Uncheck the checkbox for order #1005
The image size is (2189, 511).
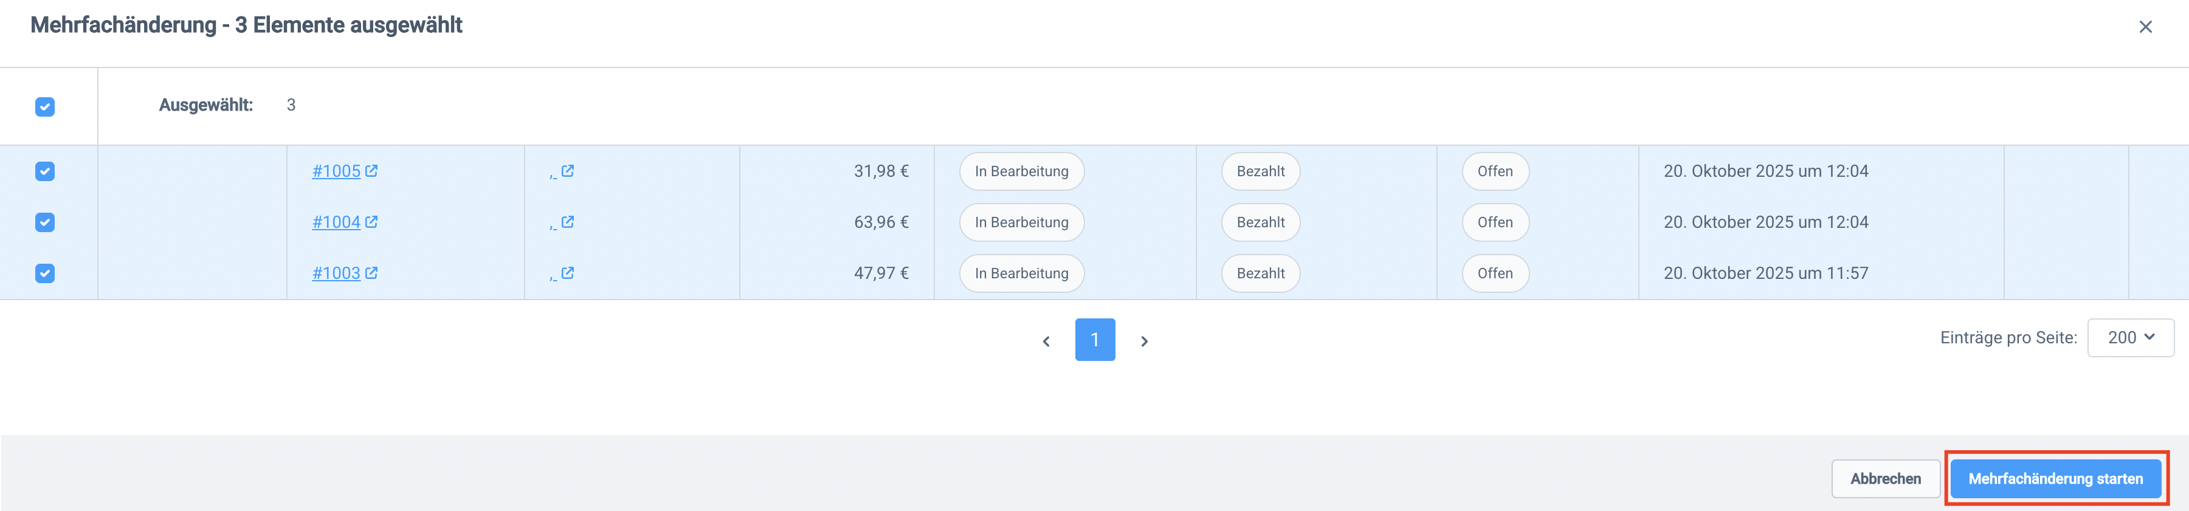click(45, 171)
